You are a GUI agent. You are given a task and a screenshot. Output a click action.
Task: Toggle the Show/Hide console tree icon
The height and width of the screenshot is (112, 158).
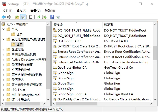tap(23, 17)
